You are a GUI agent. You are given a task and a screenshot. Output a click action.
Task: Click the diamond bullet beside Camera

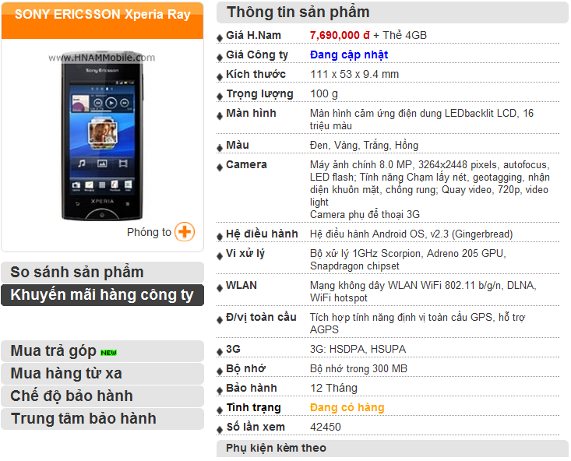coord(220,167)
